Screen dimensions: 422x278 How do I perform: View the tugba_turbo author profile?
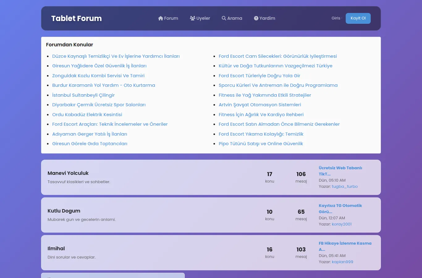pos(345,187)
